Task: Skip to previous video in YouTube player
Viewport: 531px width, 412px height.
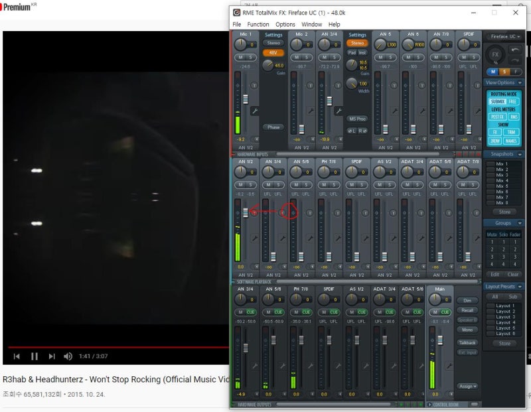Action: coord(16,356)
